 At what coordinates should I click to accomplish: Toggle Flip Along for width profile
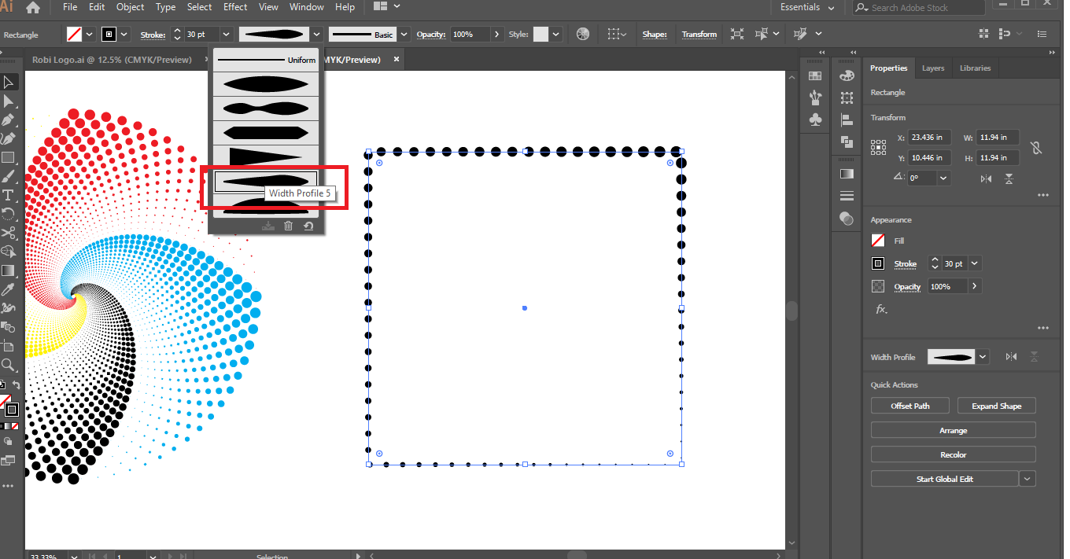coord(1011,357)
